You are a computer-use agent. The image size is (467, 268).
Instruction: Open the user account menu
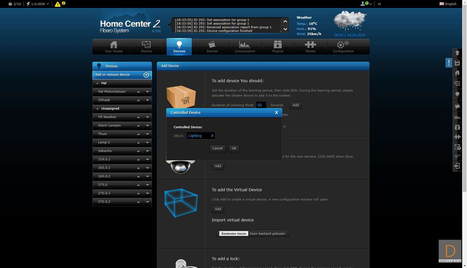[x=366, y=4]
